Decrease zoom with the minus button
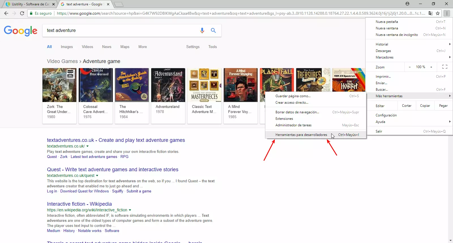This screenshot has height=243, width=453. click(409, 67)
